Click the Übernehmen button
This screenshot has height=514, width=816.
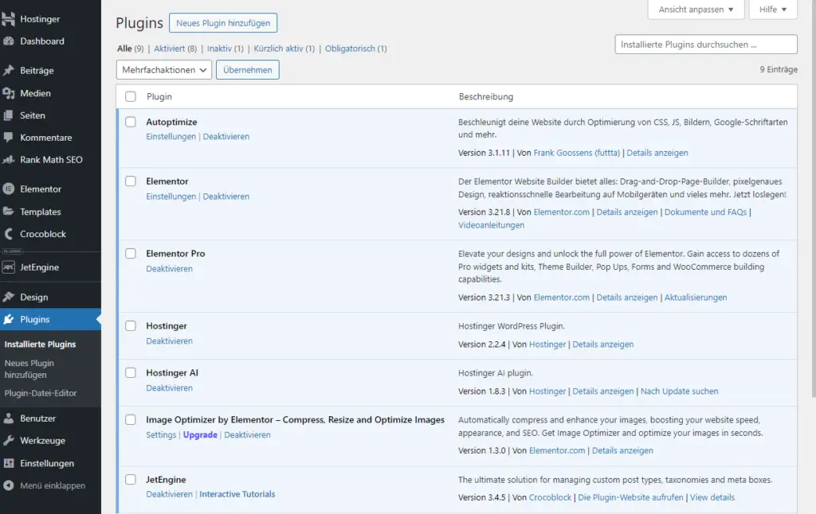pos(248,70)
